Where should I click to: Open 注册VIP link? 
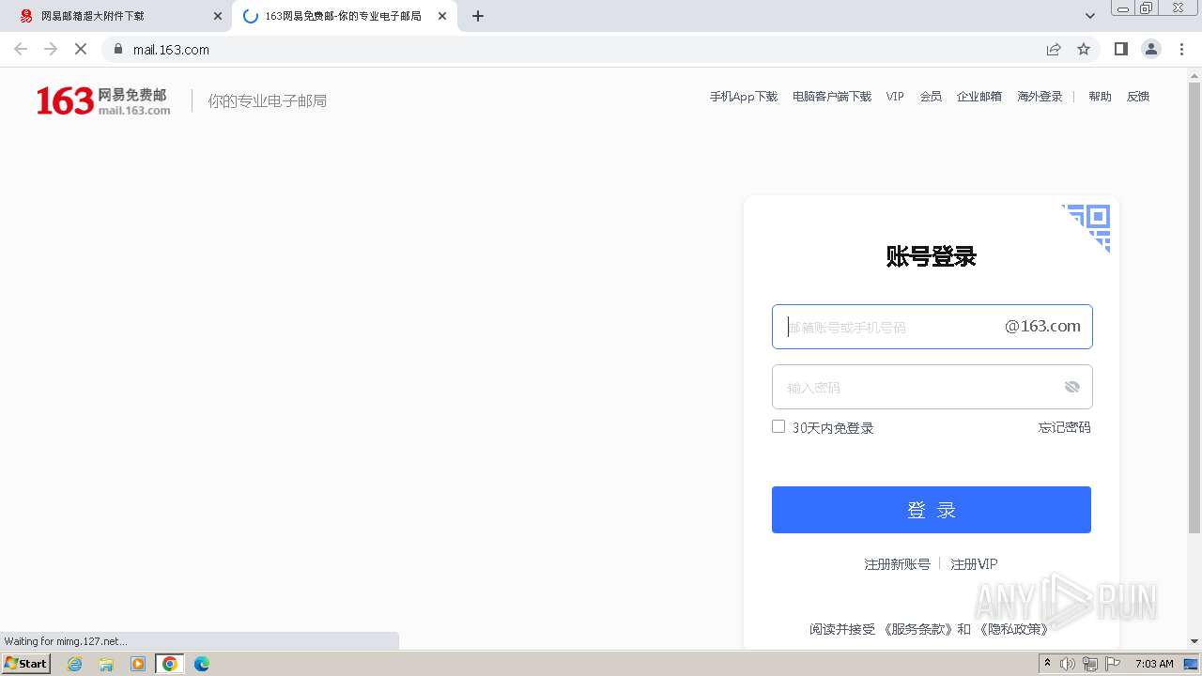[x=974, y=564]
